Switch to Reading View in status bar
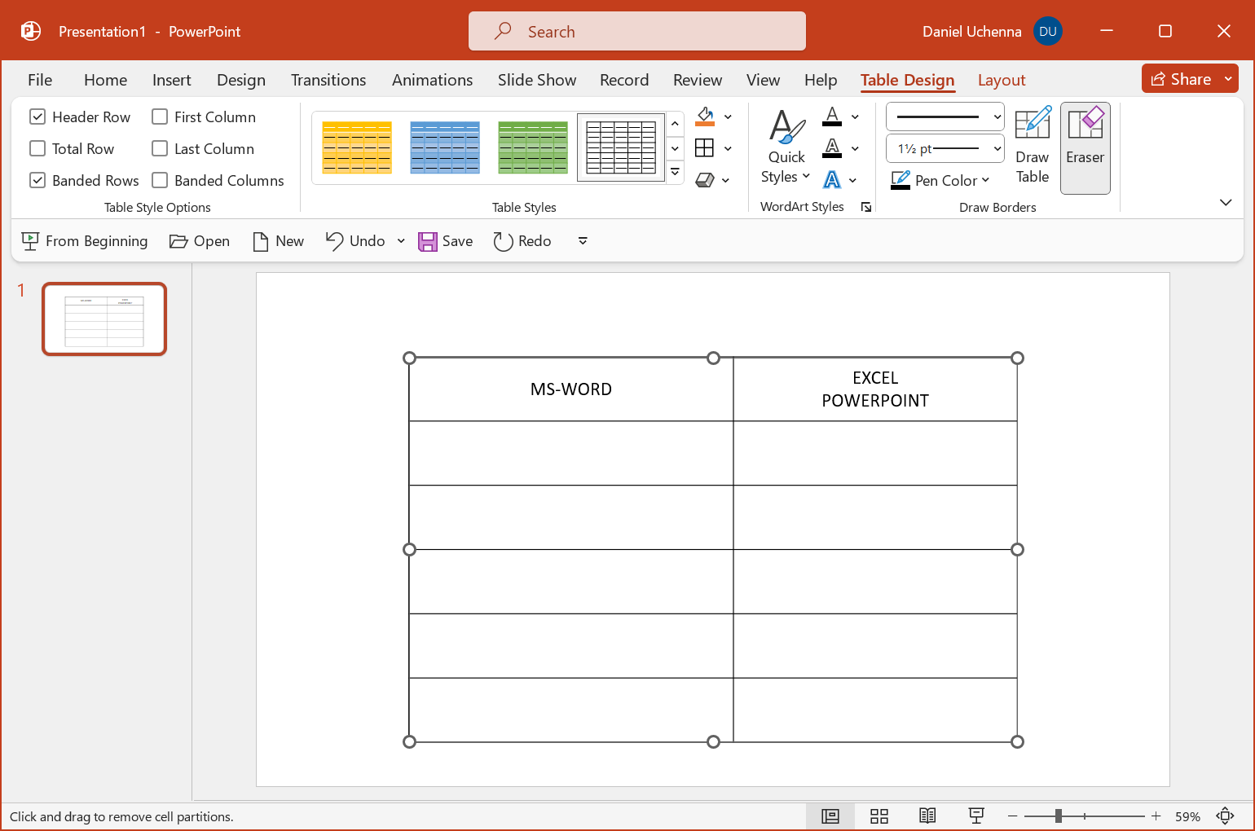The height and width of the screenshot is (831, 1255). [x=927, y=816]
